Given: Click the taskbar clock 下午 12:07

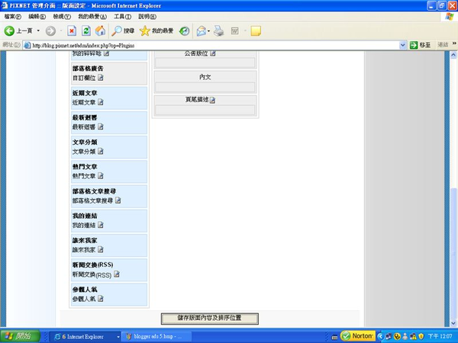Looking at the screenshot, I should coord(440,336).
